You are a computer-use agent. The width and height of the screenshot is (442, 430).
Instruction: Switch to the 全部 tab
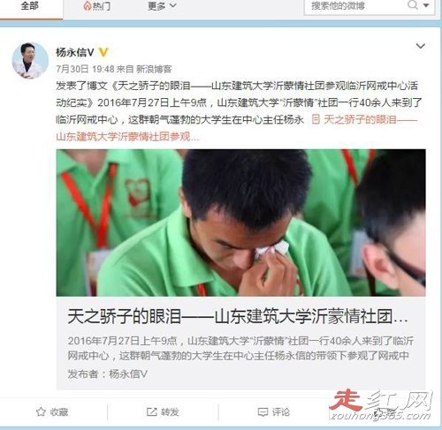(29, 6)
